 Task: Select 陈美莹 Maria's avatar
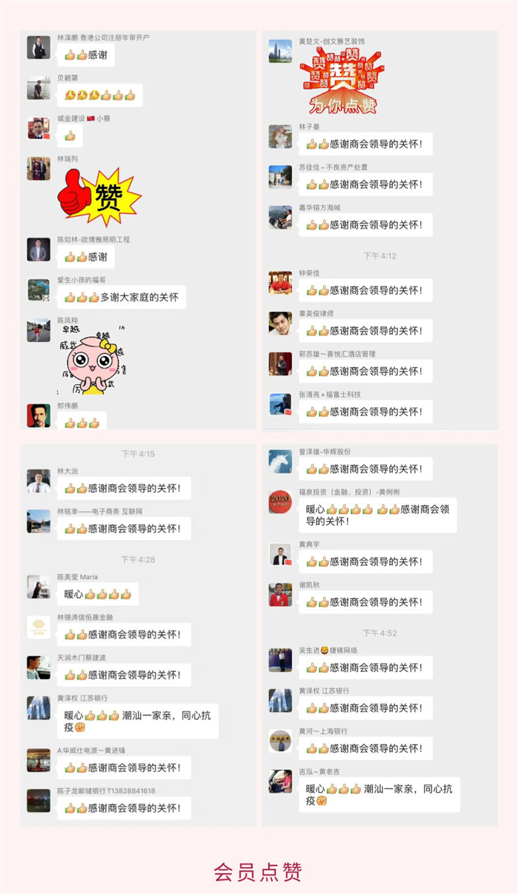click(x=38, y=587)
